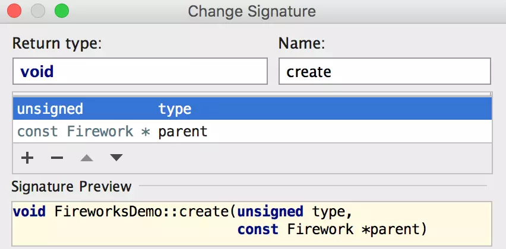Click the plus icon to add a parameter
Screen dimensions: 506x249
pos(27,158)
